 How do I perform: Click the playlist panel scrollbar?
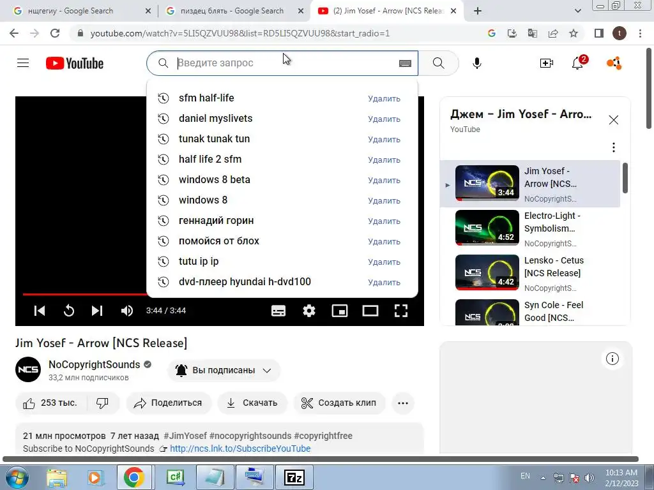(x=625, y=179)
